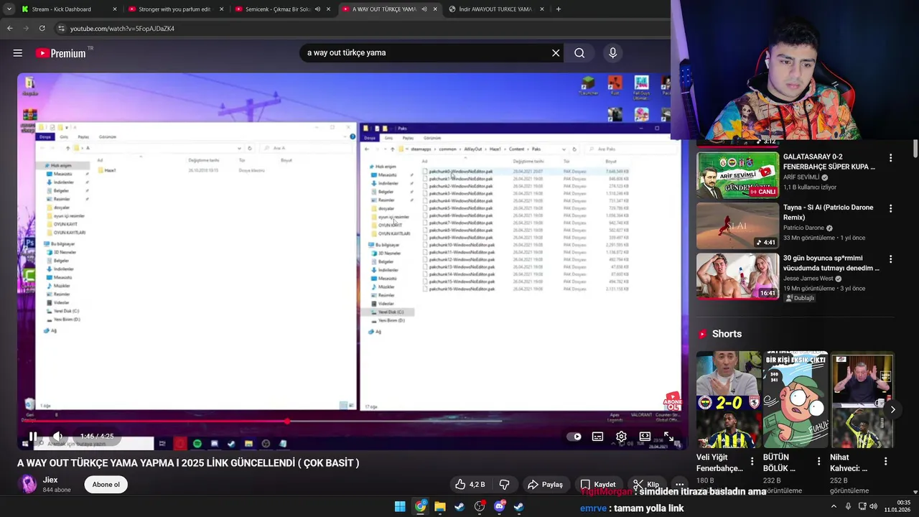Screen dimensions: 919x517
Task: Open Discord from the taskbar
Action: click(x=499, y=507)
